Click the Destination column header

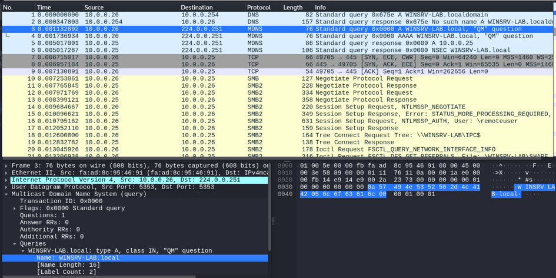(198, 8)
